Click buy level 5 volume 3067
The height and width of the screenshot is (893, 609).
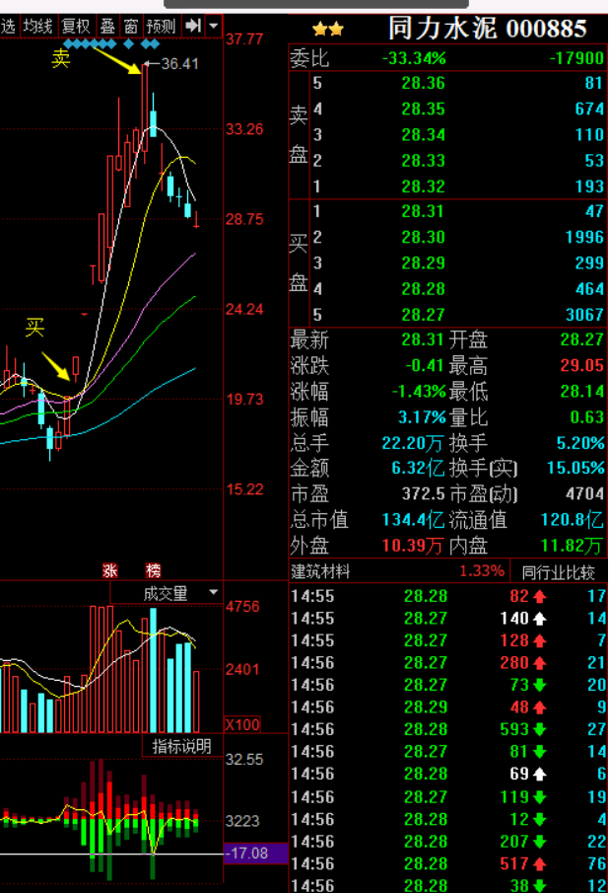pos(584,315)
